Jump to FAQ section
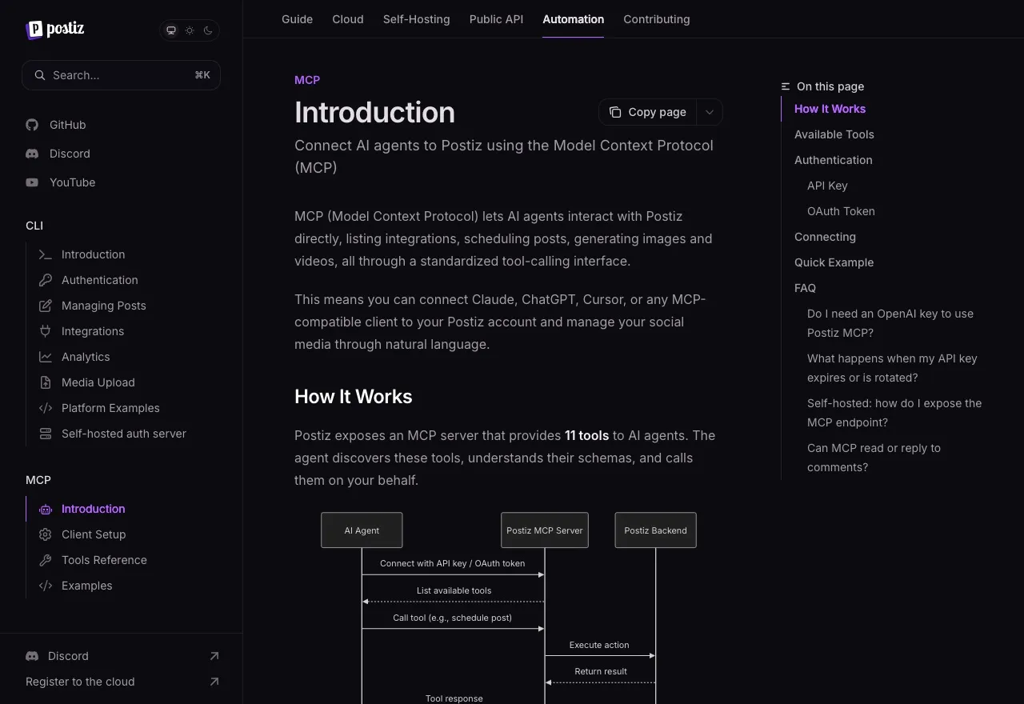Screen dimensions: 1024x704 [805, 288]
